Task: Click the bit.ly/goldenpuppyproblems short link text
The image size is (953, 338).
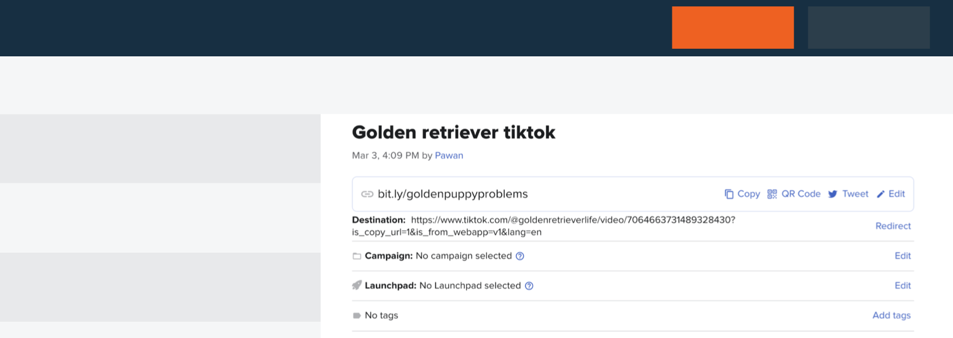Action: click(453, 194)
